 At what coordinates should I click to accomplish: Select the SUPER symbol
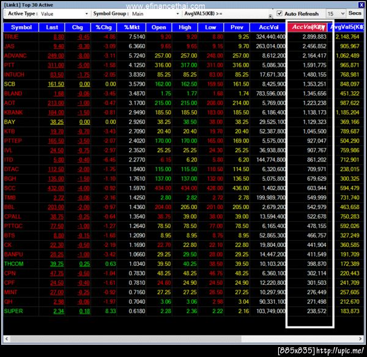(13, 311)
